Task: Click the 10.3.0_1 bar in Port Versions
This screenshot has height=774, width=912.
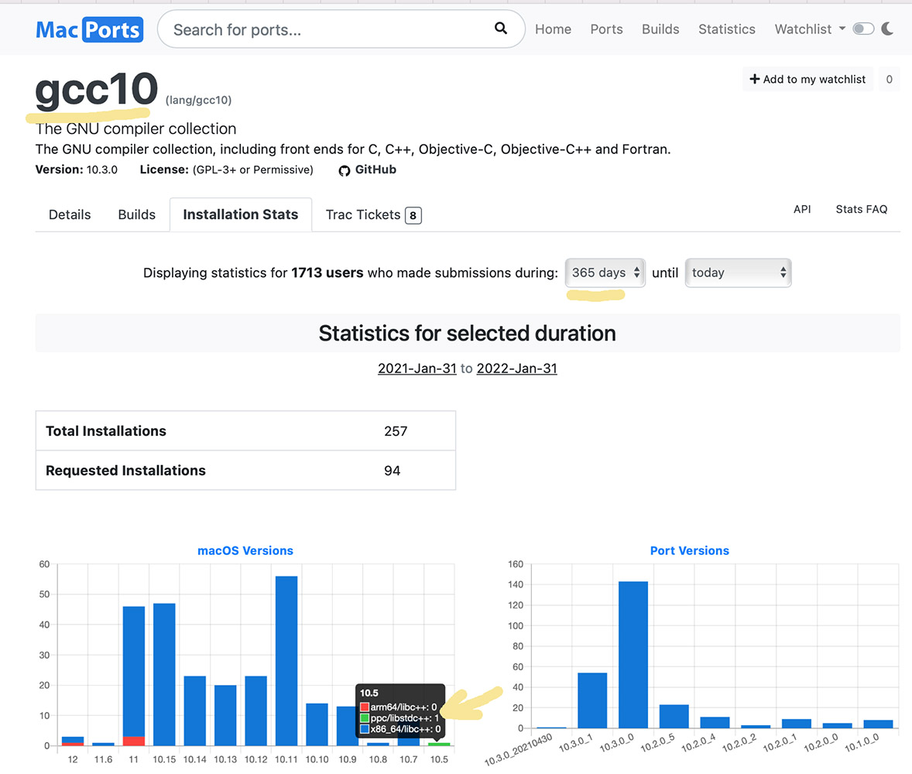Action: [592, 700]
